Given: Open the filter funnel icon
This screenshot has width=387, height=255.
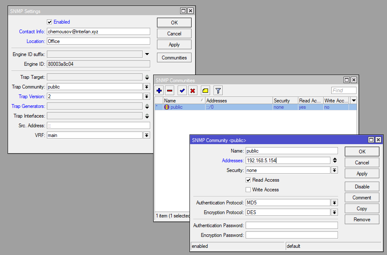Looking at the screenshot, I should 218,91.
